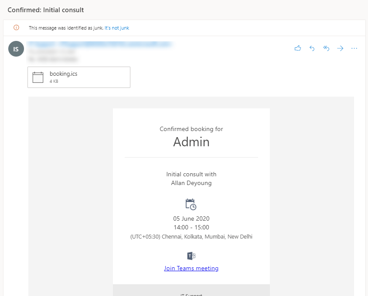Click the calendar-clock icon above the date

tap(191, 204)
